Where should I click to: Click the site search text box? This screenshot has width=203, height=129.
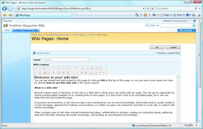click(176, 25)
